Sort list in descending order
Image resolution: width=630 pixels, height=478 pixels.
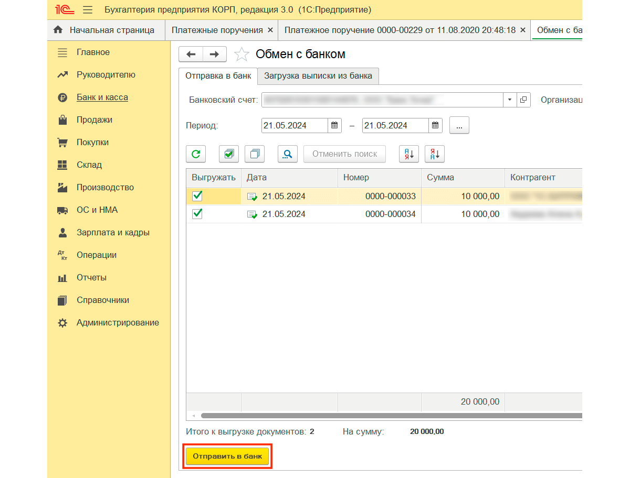tap(435, 154)
